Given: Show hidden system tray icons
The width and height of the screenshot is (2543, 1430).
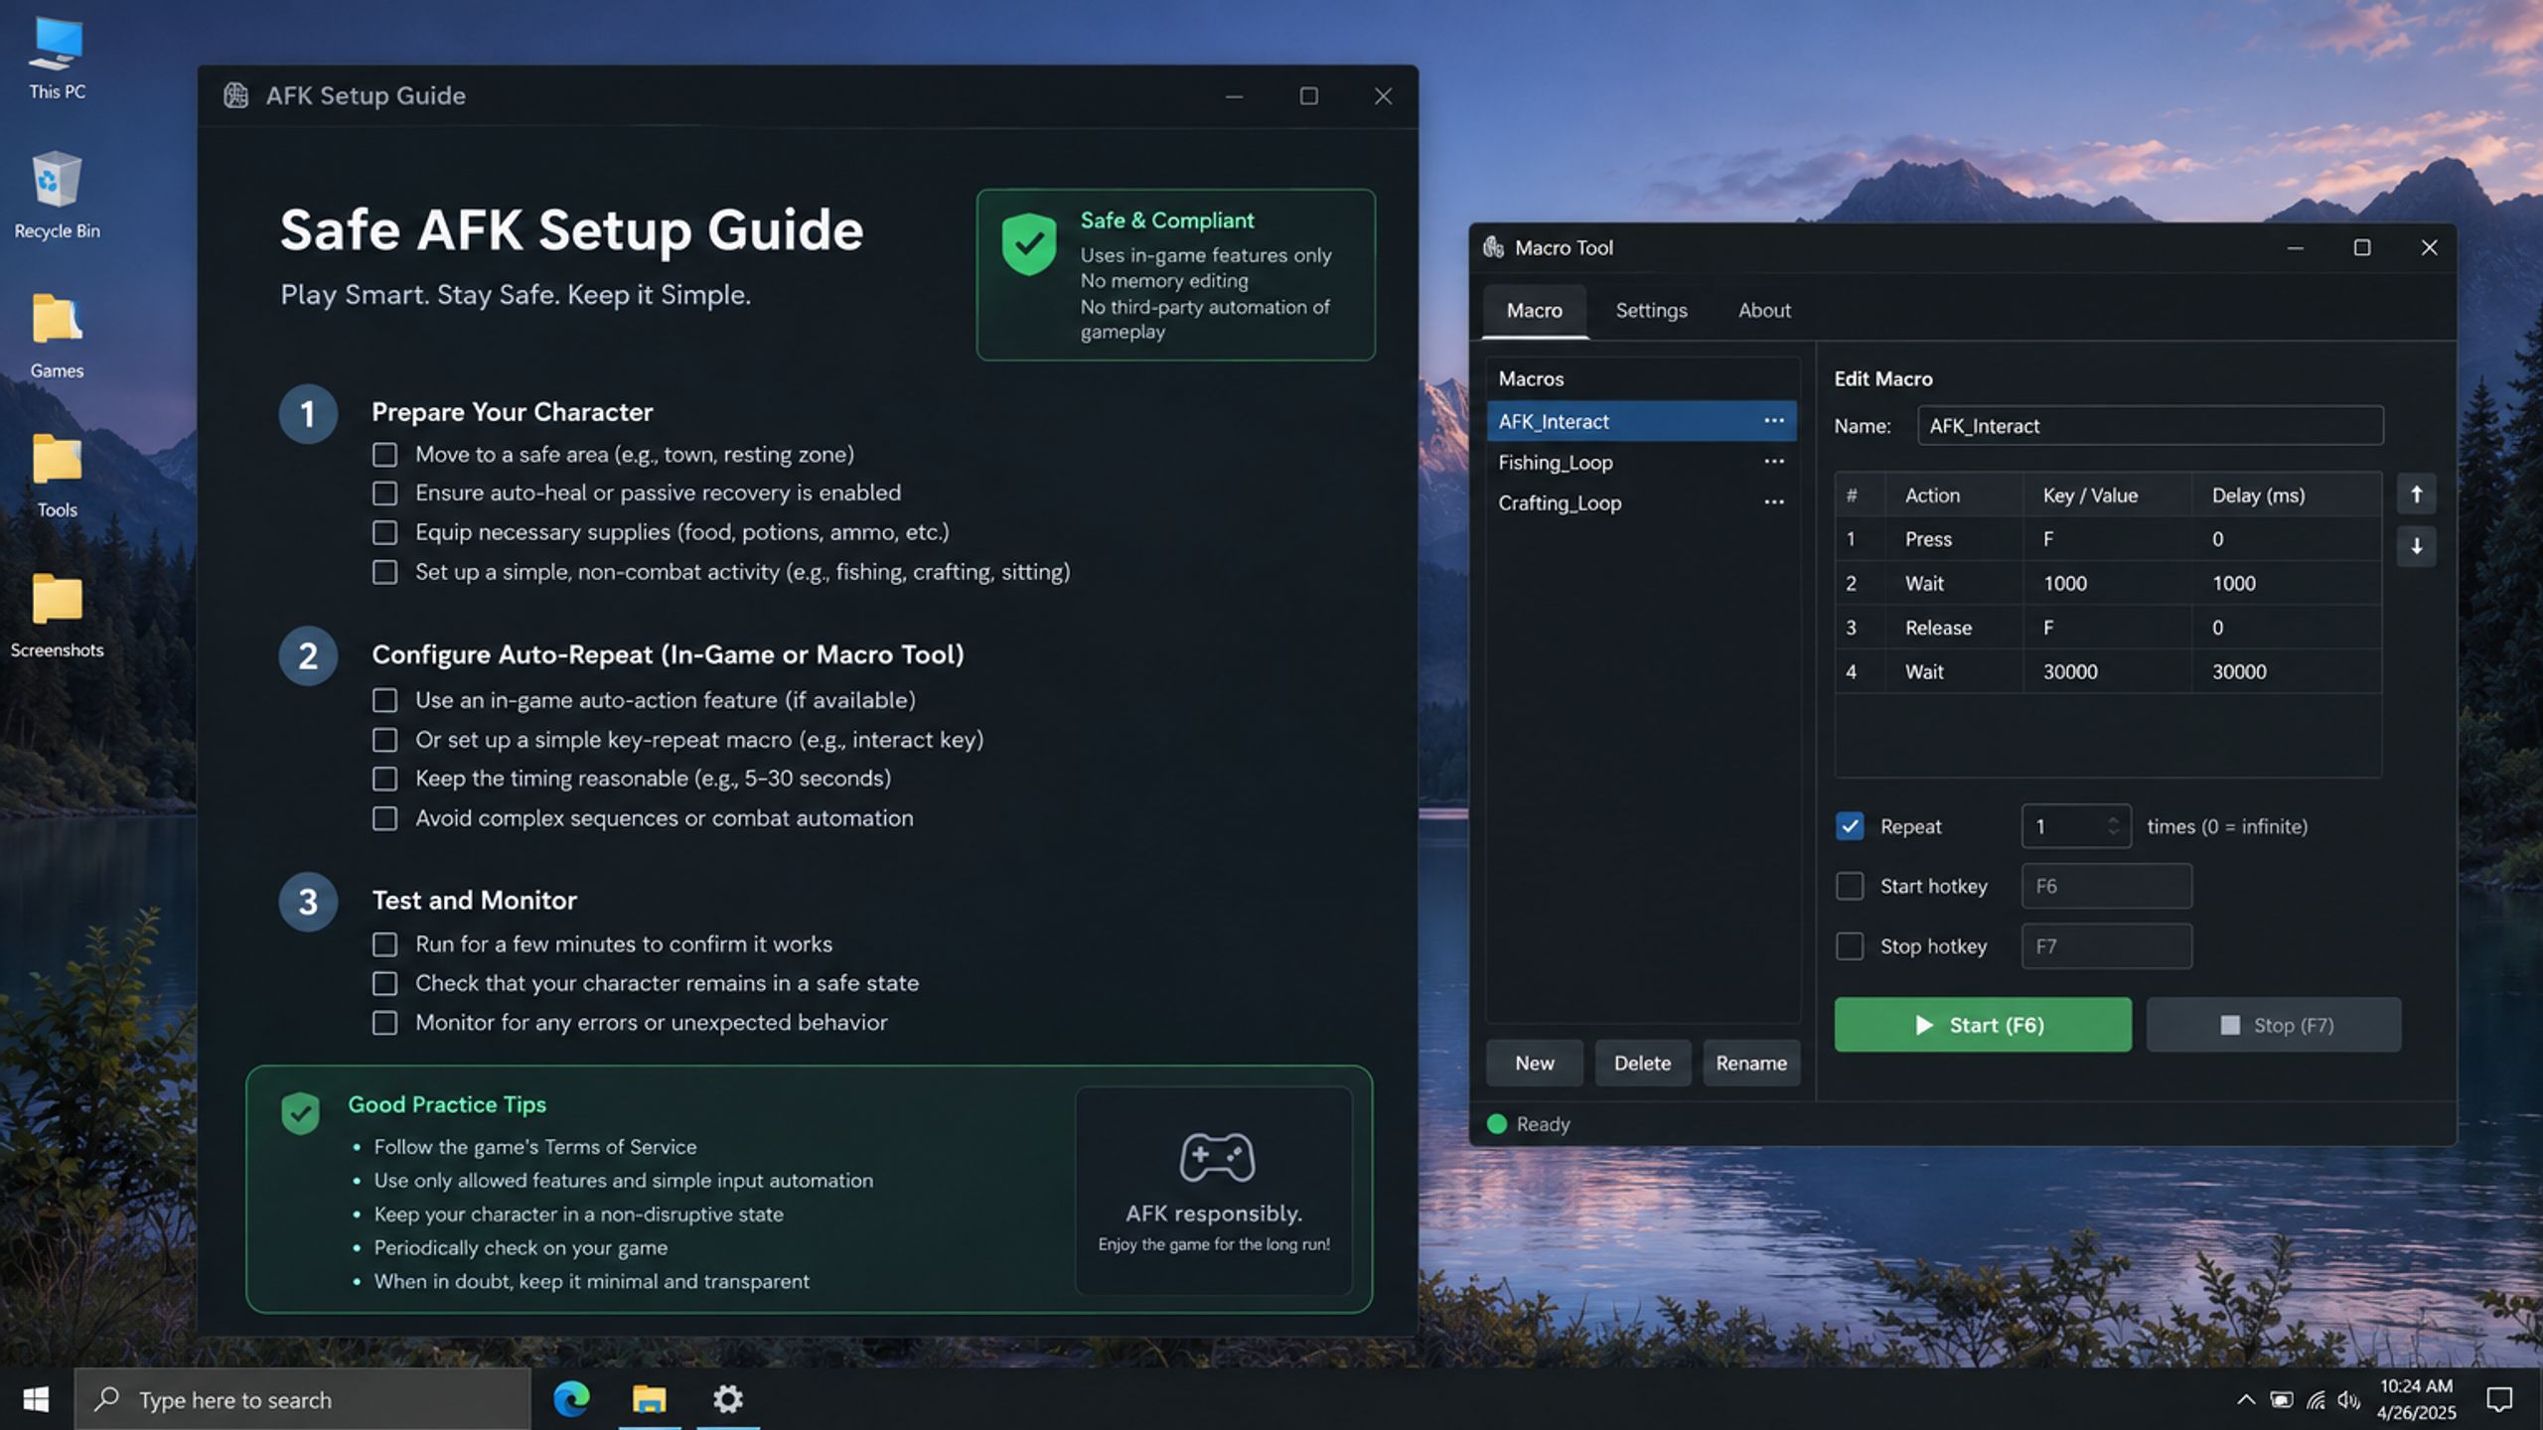Looking at the screenshot, I should (2245, 1400).
